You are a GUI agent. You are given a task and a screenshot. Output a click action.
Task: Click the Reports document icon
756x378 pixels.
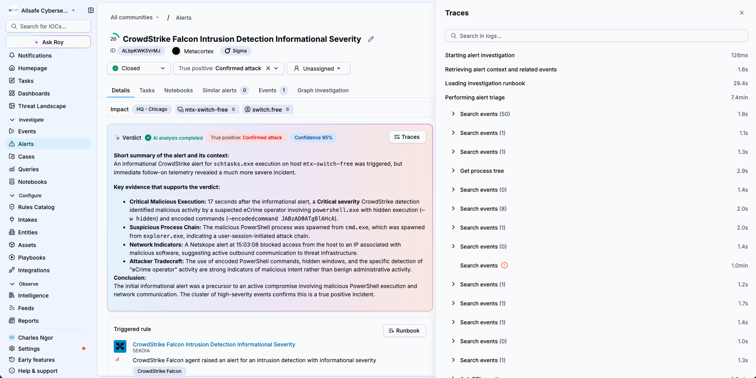click(12, 320)
